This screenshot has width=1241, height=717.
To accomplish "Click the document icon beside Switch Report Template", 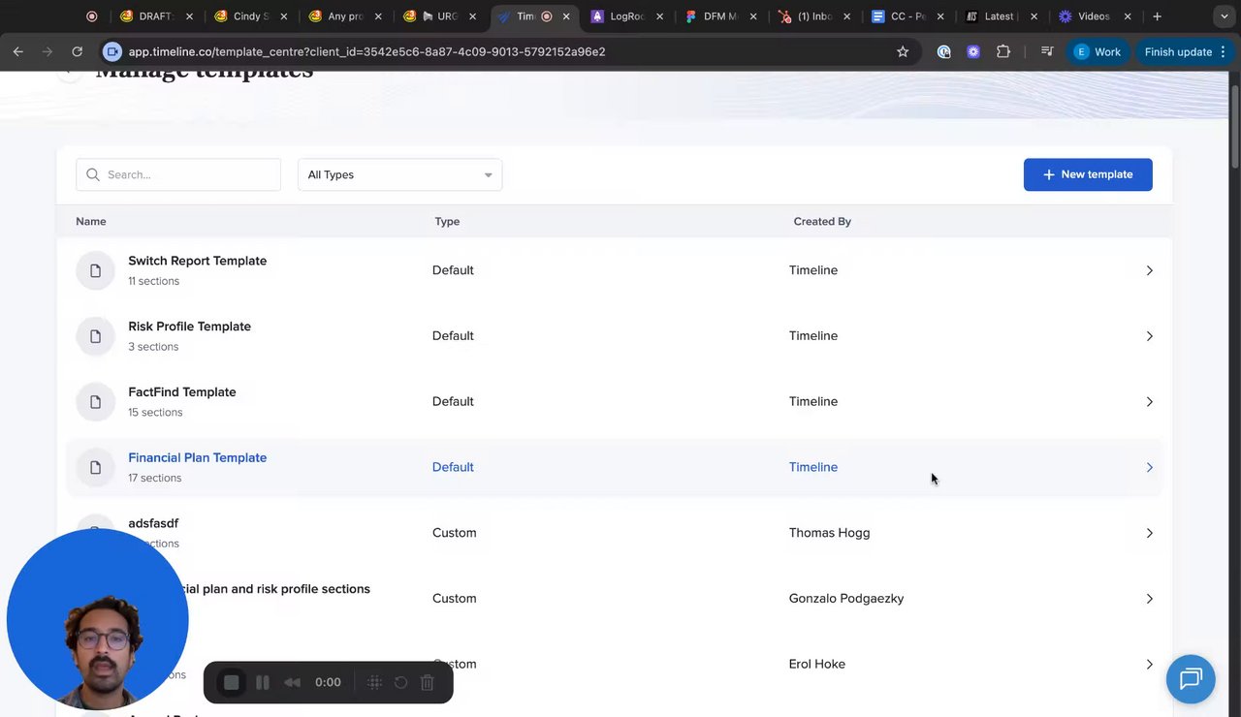I will click(95, 270).
